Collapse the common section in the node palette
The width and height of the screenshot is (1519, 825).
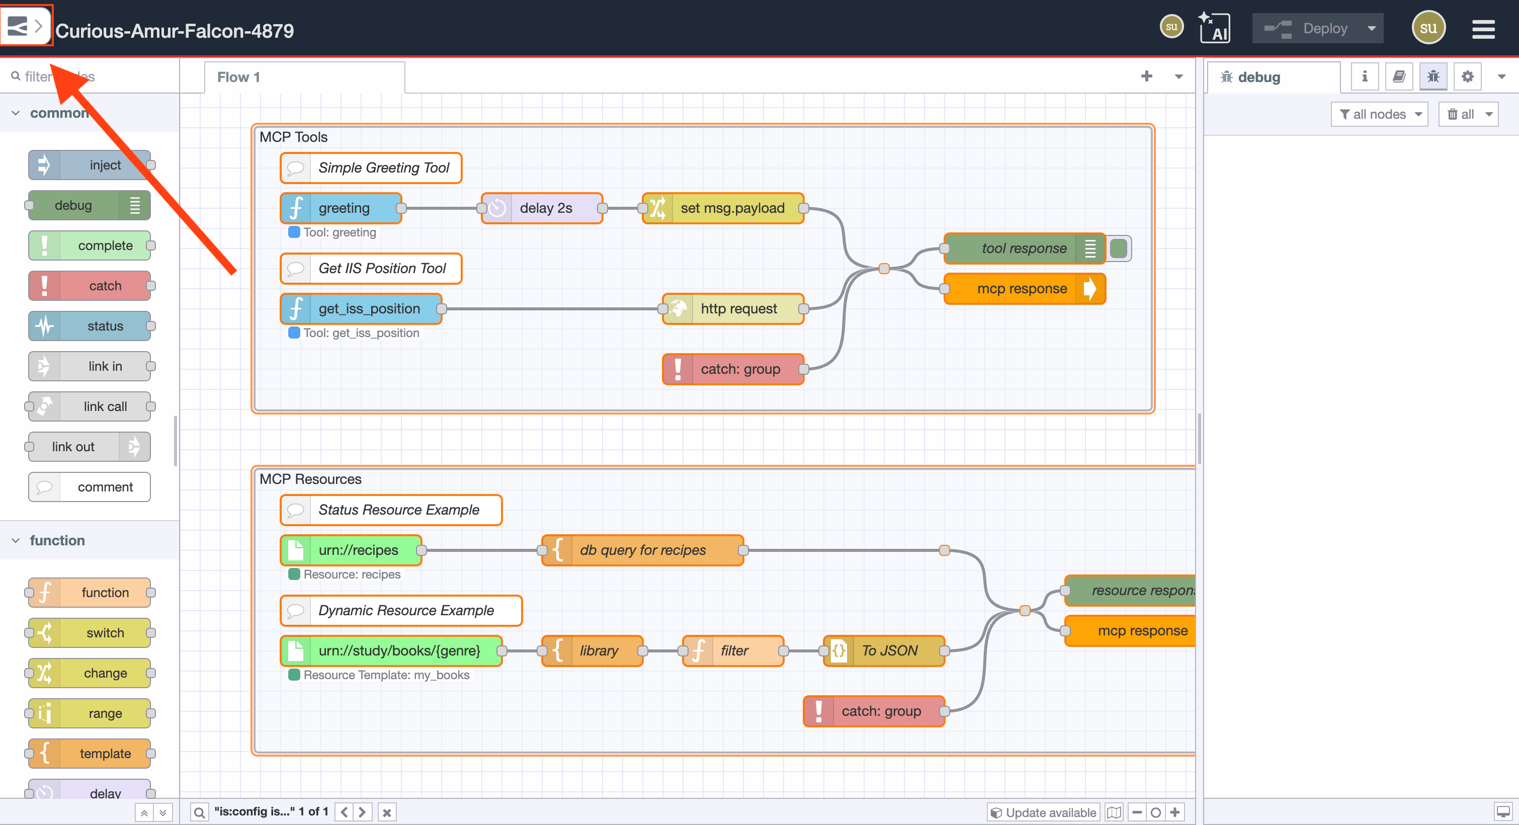[x=16, y=113]
